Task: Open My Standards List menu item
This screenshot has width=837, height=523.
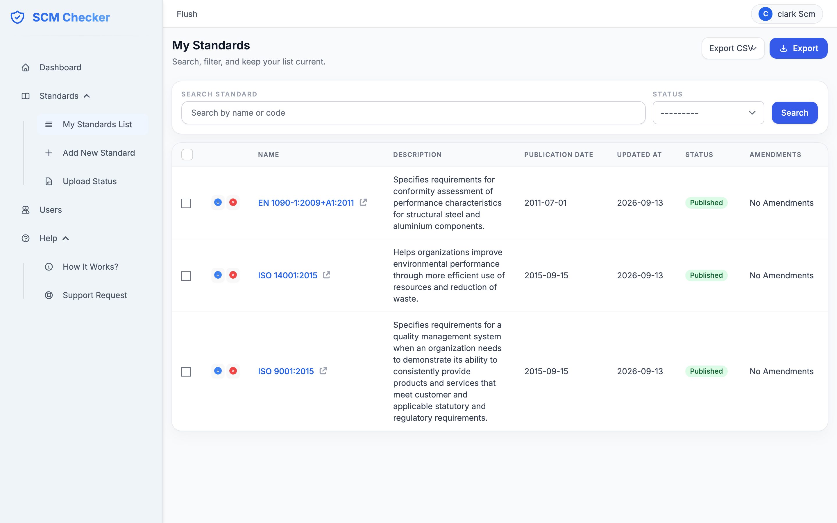Action: (93, 125)
